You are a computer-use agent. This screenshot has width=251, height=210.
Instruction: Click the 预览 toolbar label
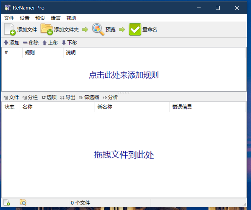(x=111, y=30)
